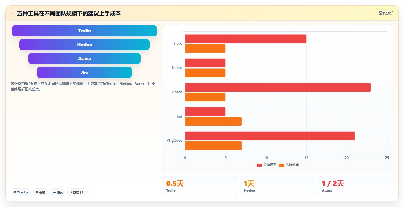Click PingCode's orange 落地难度 bar
Image resolution: width=404 pixels, height=207 pixels.
click(x=213, y=146)
